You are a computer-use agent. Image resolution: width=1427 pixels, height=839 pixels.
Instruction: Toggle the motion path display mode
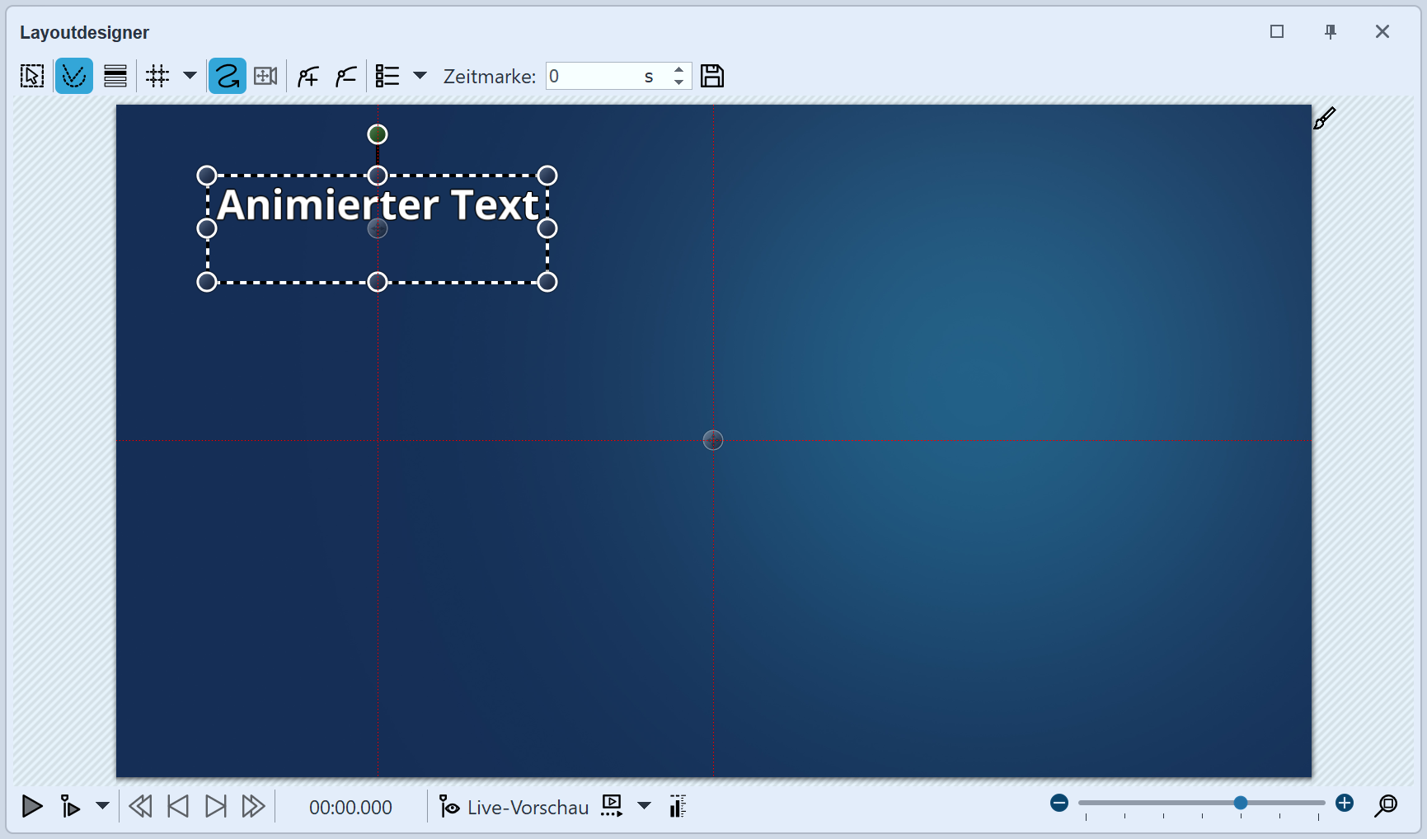(x=73, y=75)
